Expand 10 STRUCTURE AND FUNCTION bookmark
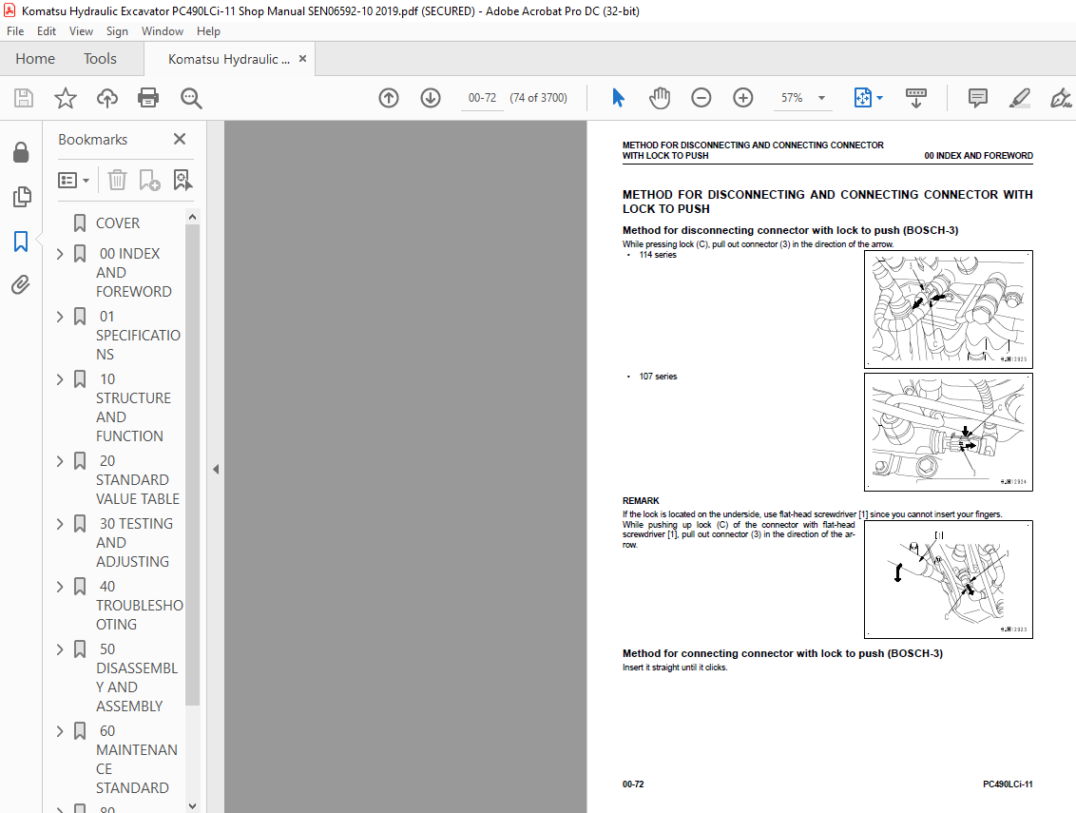Screen dimensions: 1076x813 coord(61,379)
